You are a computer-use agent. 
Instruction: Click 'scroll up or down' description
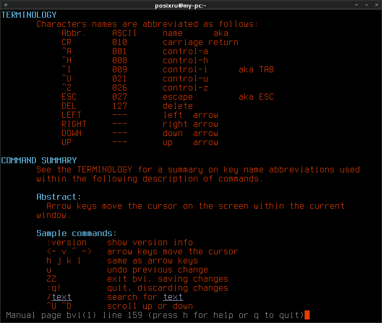click(x=150, y=306)
